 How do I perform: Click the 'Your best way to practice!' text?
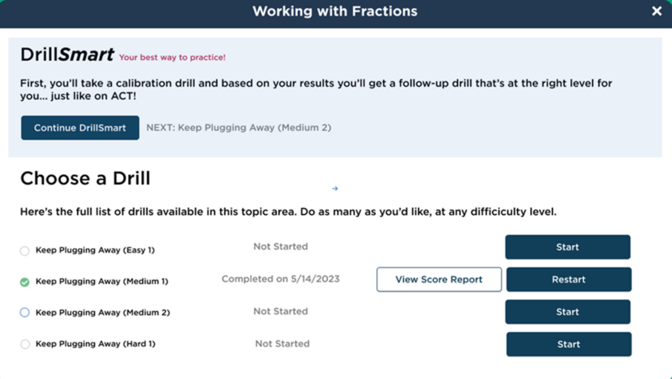(173, 58)
